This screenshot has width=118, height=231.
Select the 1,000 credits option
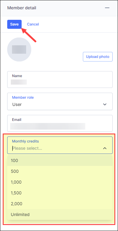(60, 182)
